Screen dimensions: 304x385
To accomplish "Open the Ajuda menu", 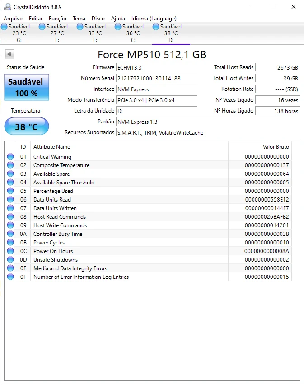I will pyautogui.click(x=118, y=19).
